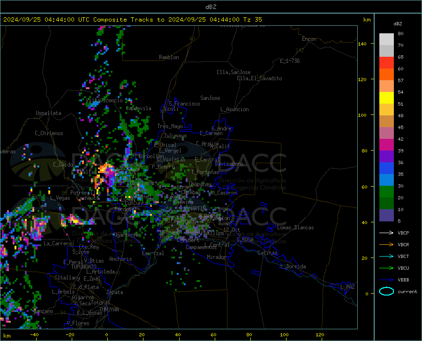
Task: Click the S_Francisco map label
Action: [x=184, y=104]
